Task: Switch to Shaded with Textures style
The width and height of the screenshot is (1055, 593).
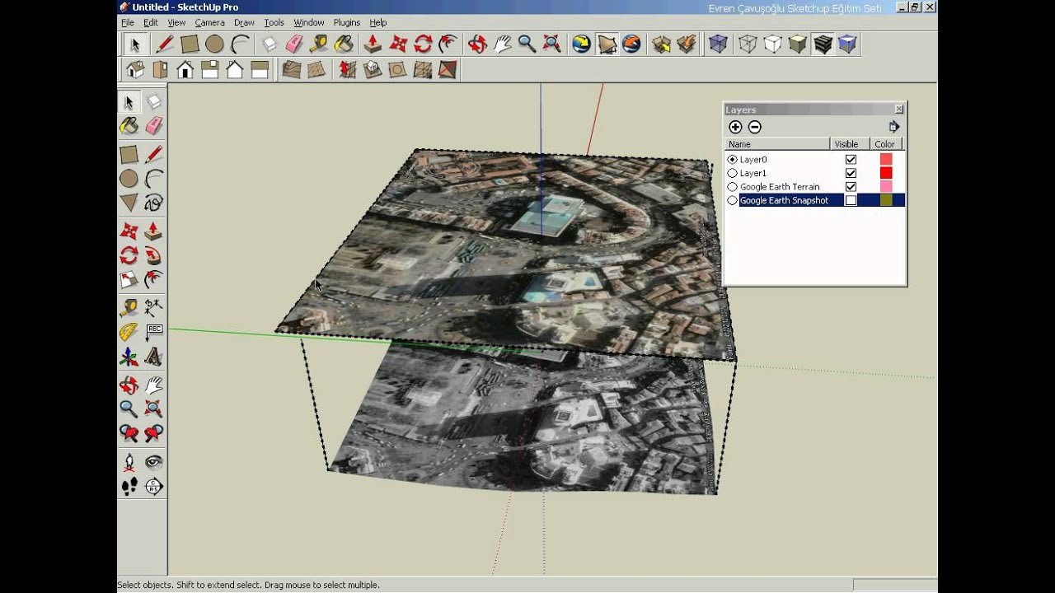Action: [823, 44]
